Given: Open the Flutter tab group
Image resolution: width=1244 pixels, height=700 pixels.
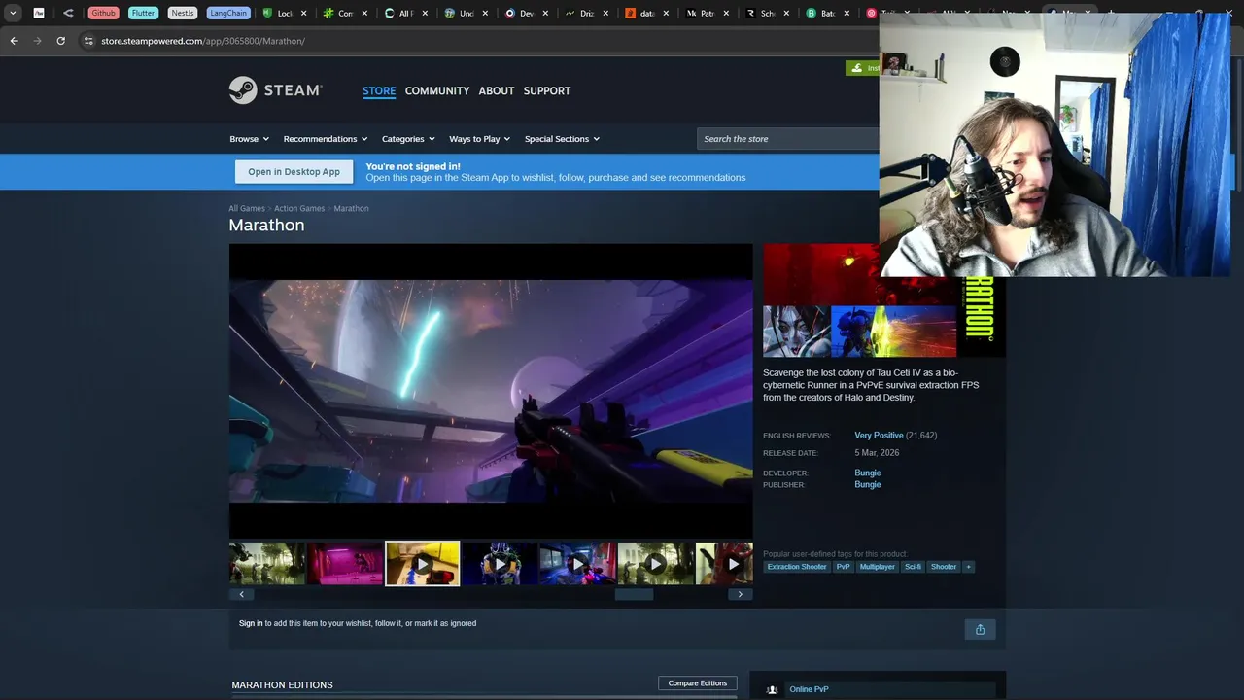Looking at the screenshot, I should coord(143,14).
